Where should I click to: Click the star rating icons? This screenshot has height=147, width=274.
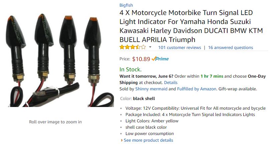[133, 47]
